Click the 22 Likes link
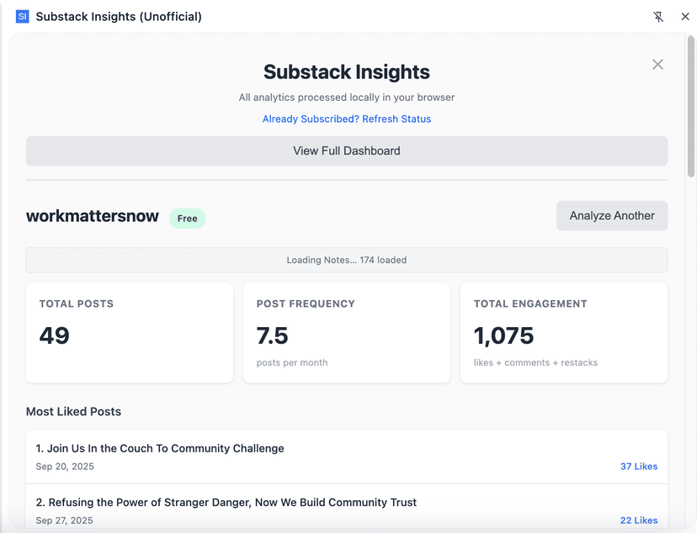Viewport: 697px width, 533px height. (639, 520)
